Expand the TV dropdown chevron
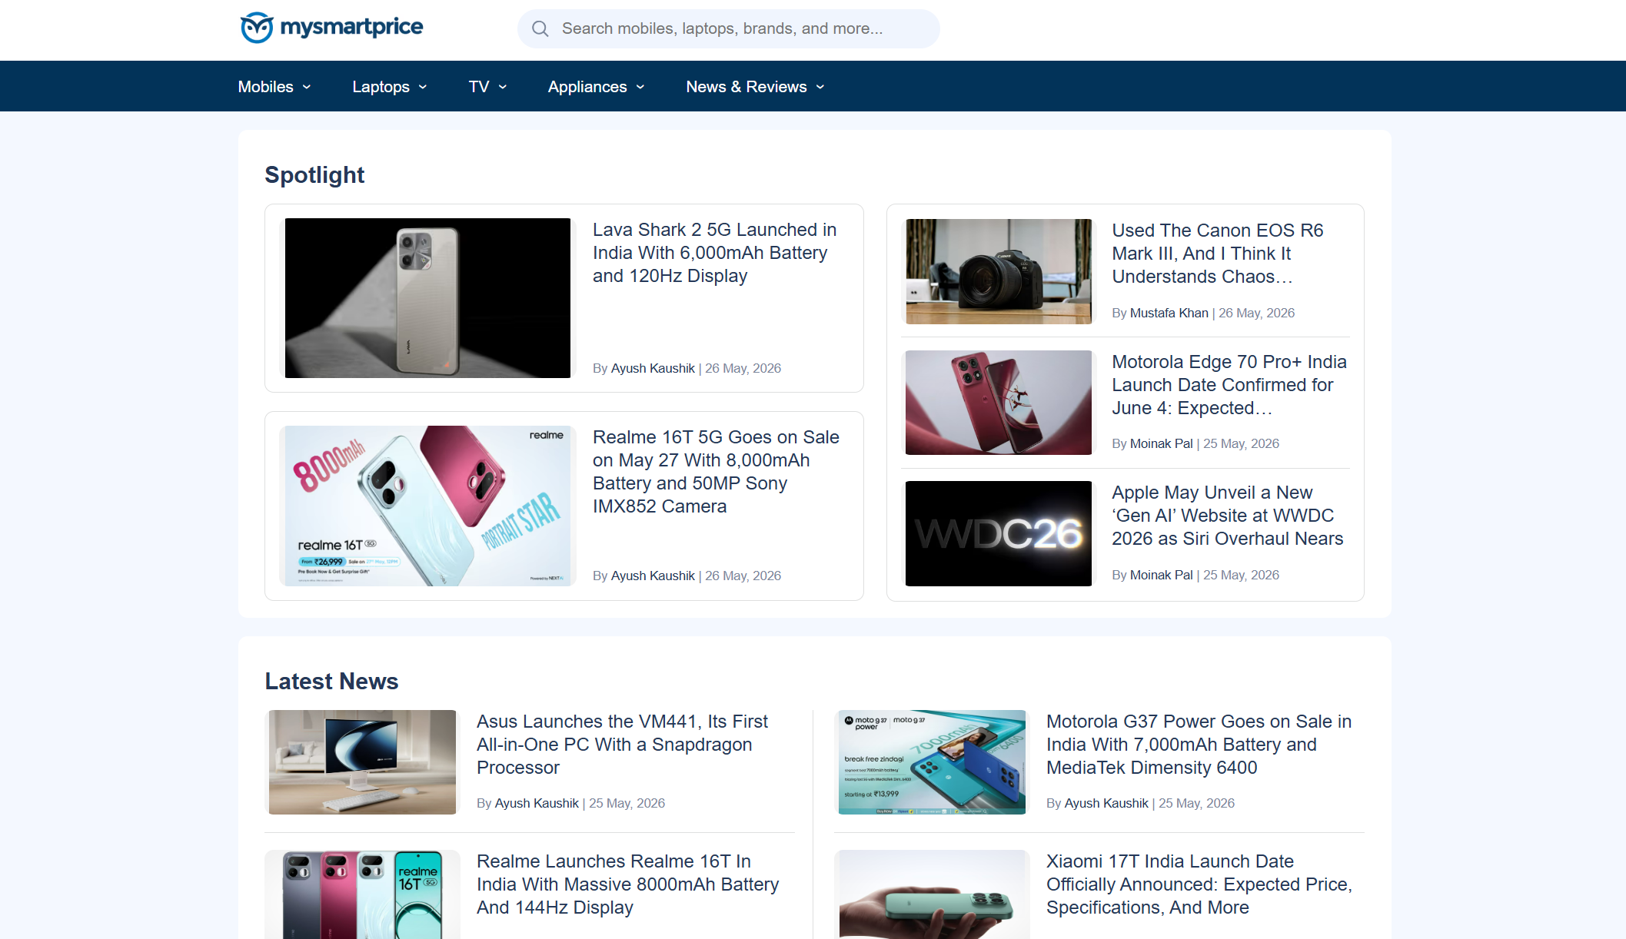1626x939 pixels. tap(503, 88)
